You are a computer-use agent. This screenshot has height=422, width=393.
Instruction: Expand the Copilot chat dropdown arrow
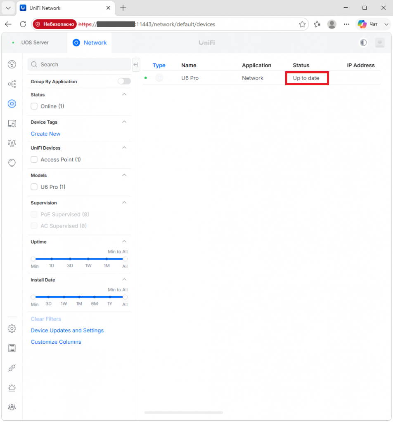point(386,24)
